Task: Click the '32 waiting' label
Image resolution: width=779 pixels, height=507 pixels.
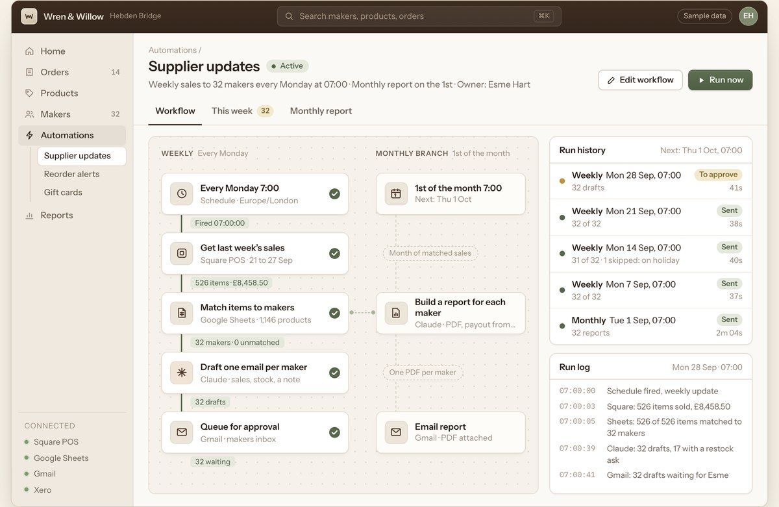Action: pos(213,462)
